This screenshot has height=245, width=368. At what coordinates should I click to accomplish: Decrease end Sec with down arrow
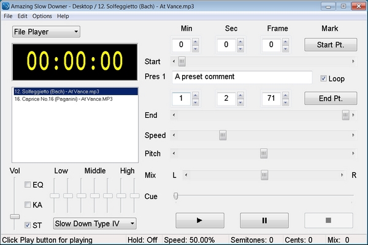240,102
